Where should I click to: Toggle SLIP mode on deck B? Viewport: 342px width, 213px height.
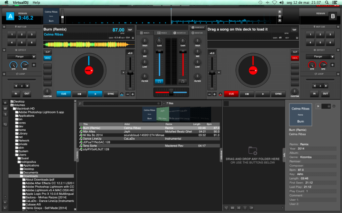(294, 52)
